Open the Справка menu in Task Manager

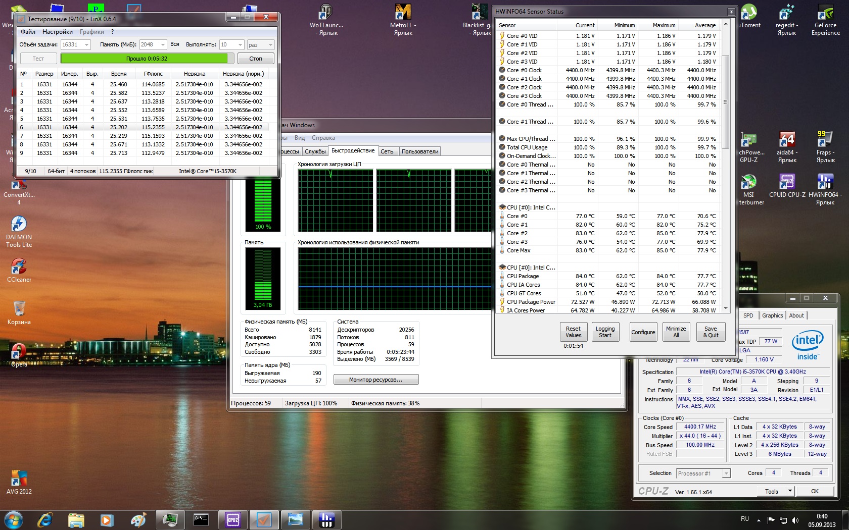[x=323, y=138]
